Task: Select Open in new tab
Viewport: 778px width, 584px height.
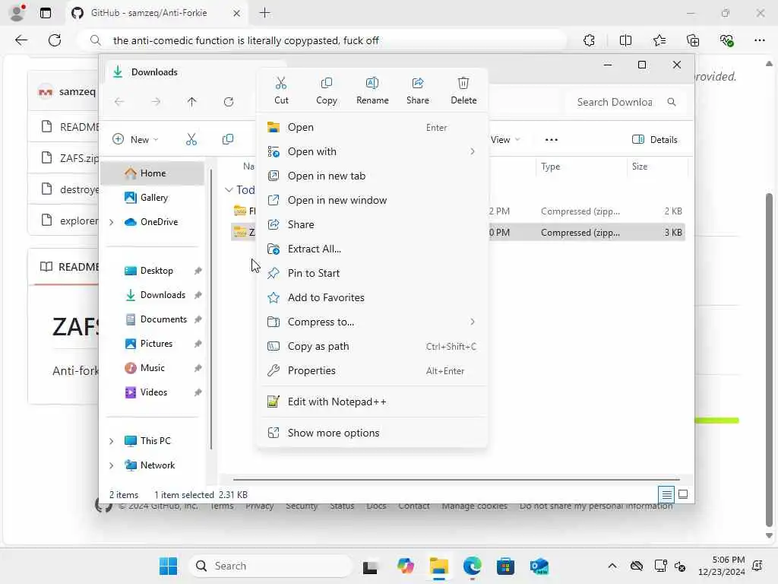Action: 372,176
